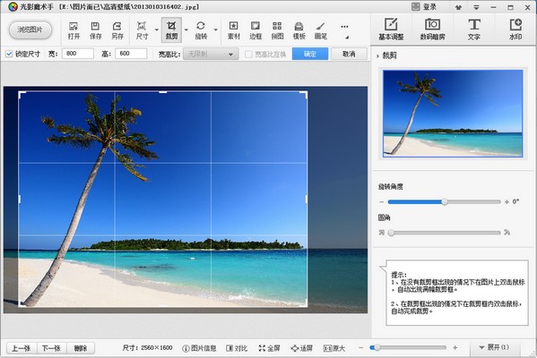Confirm the crop with 确定 button

(310, 54)
